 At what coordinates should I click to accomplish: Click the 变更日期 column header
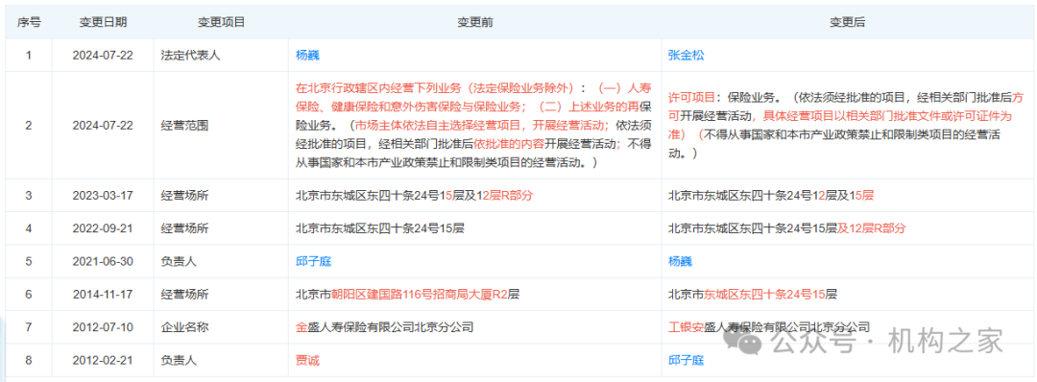pos(103,22)
